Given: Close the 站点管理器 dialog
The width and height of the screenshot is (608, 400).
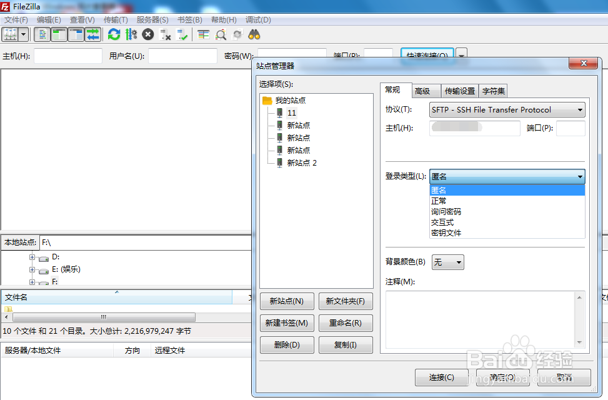Looking at the screenshot, I should [584, 63].
